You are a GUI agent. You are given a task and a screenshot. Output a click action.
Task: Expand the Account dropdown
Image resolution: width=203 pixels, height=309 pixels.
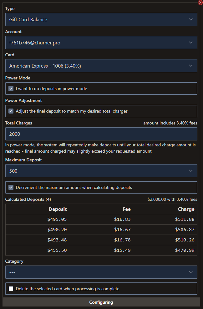tap(101, 43)
